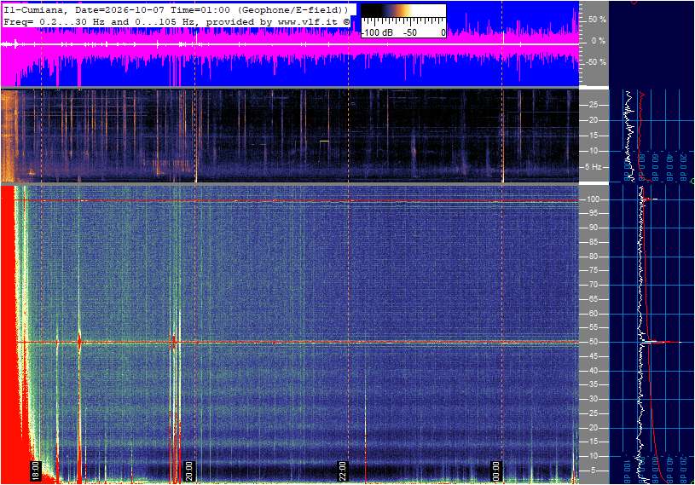
Task: Click the 20:00 time marker
Action: [188, 471]
